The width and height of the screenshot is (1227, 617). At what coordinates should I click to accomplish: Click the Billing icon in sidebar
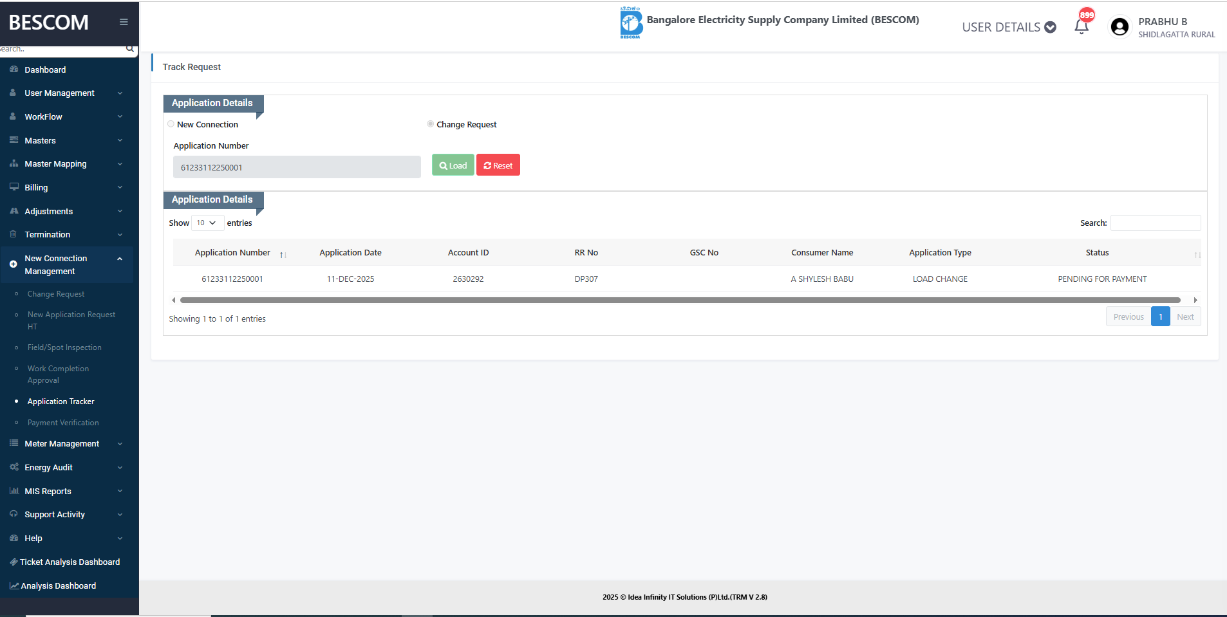click(x=14, y=187)
